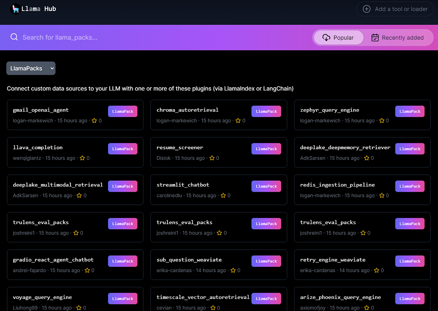Click the search magnifier icon
The width and height of the screenshot is (438, 311).
(14, 37)
